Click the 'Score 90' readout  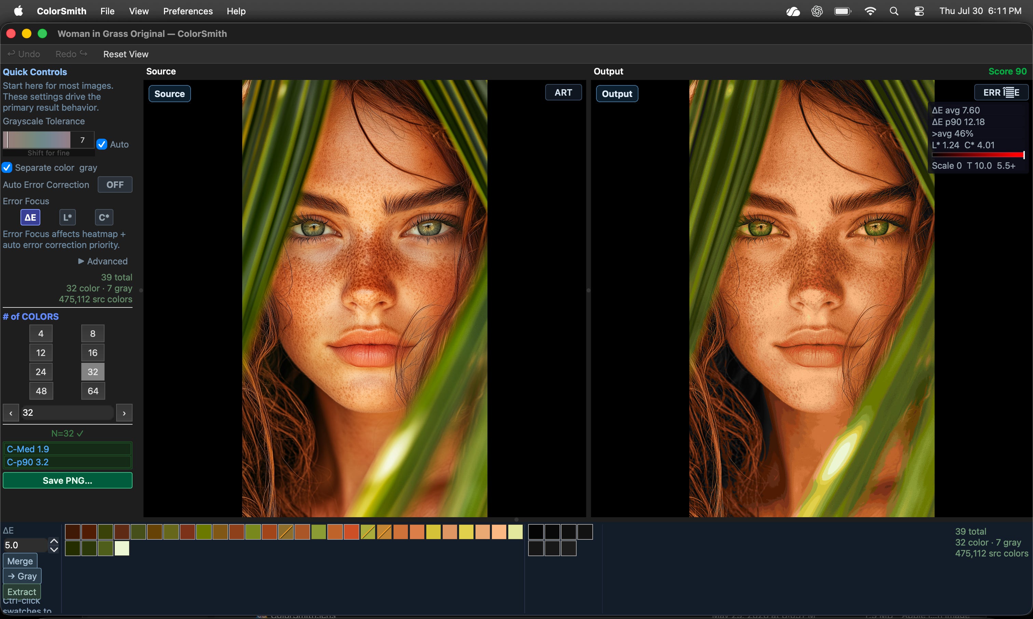point(1008,71)
